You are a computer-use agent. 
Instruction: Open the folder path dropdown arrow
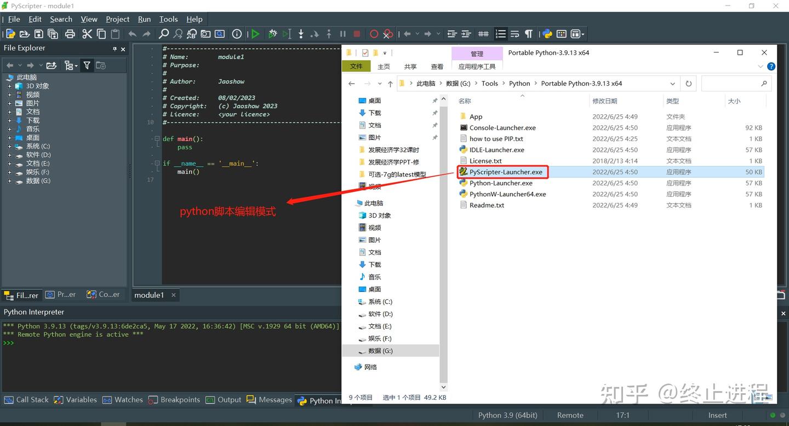pos(672,83)
